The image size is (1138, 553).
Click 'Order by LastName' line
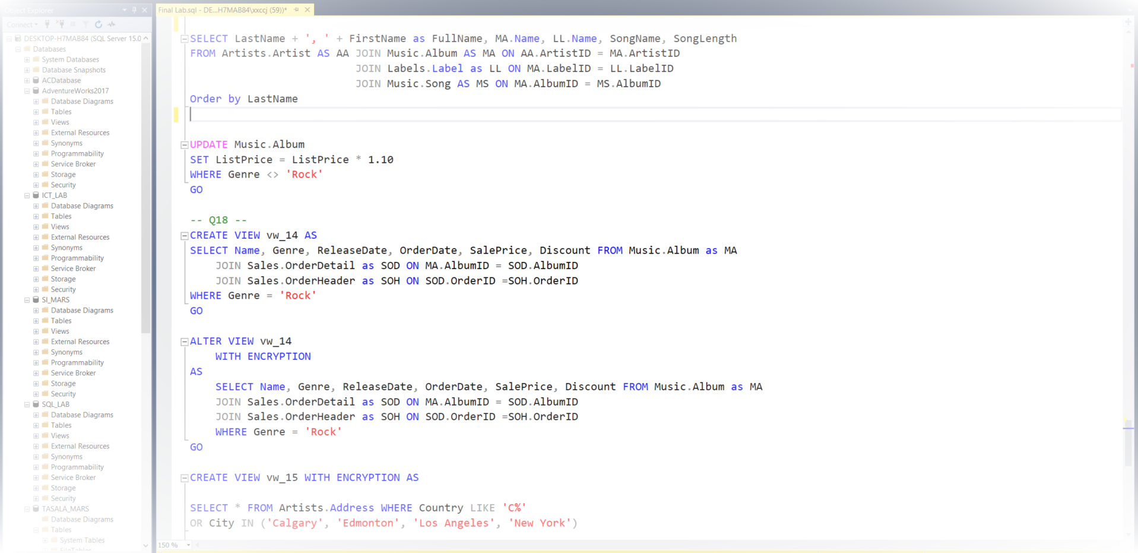click(x=244, y=99)
